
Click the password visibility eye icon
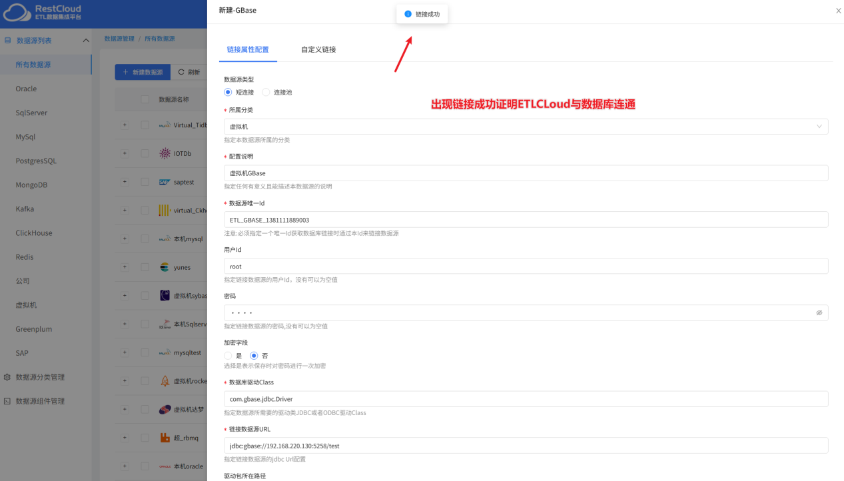pyautogui.click(x=819, y=312)
